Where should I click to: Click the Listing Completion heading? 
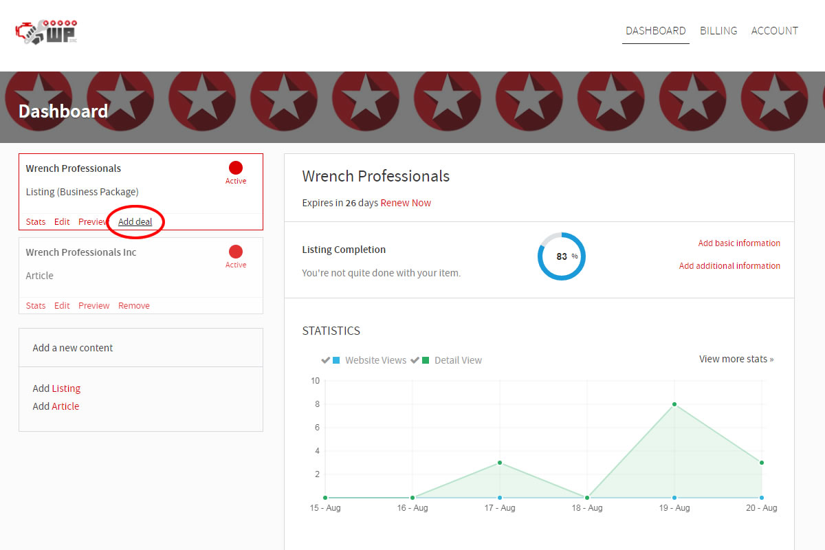344,250
